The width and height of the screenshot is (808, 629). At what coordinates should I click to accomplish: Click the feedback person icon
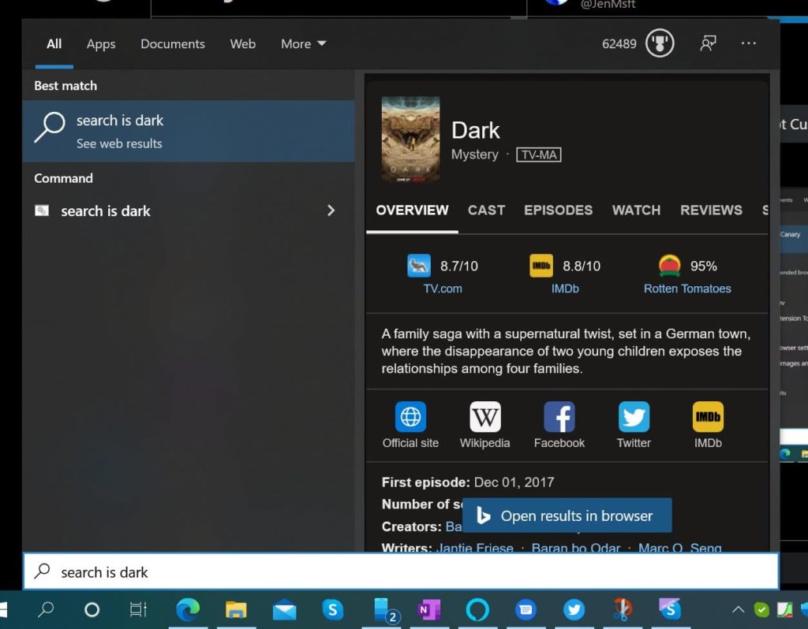tap(708, 43)
